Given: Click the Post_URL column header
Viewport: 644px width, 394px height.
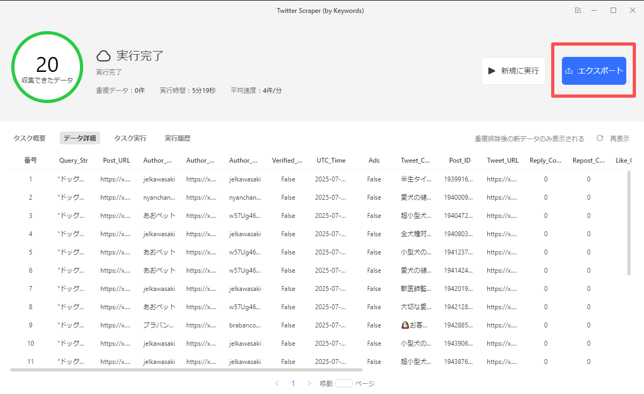Looking at the screenshot, I should tap(116, 160).
